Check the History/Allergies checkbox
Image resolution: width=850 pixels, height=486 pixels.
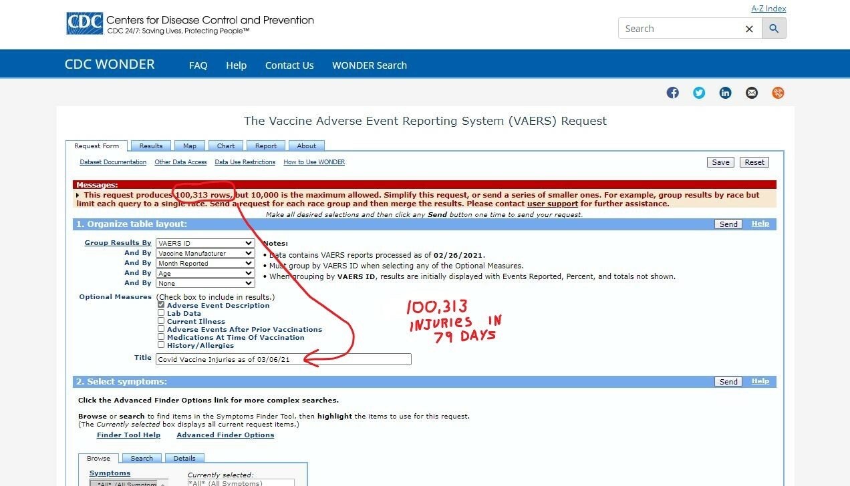pyautogui.click(x=161, y=345)
